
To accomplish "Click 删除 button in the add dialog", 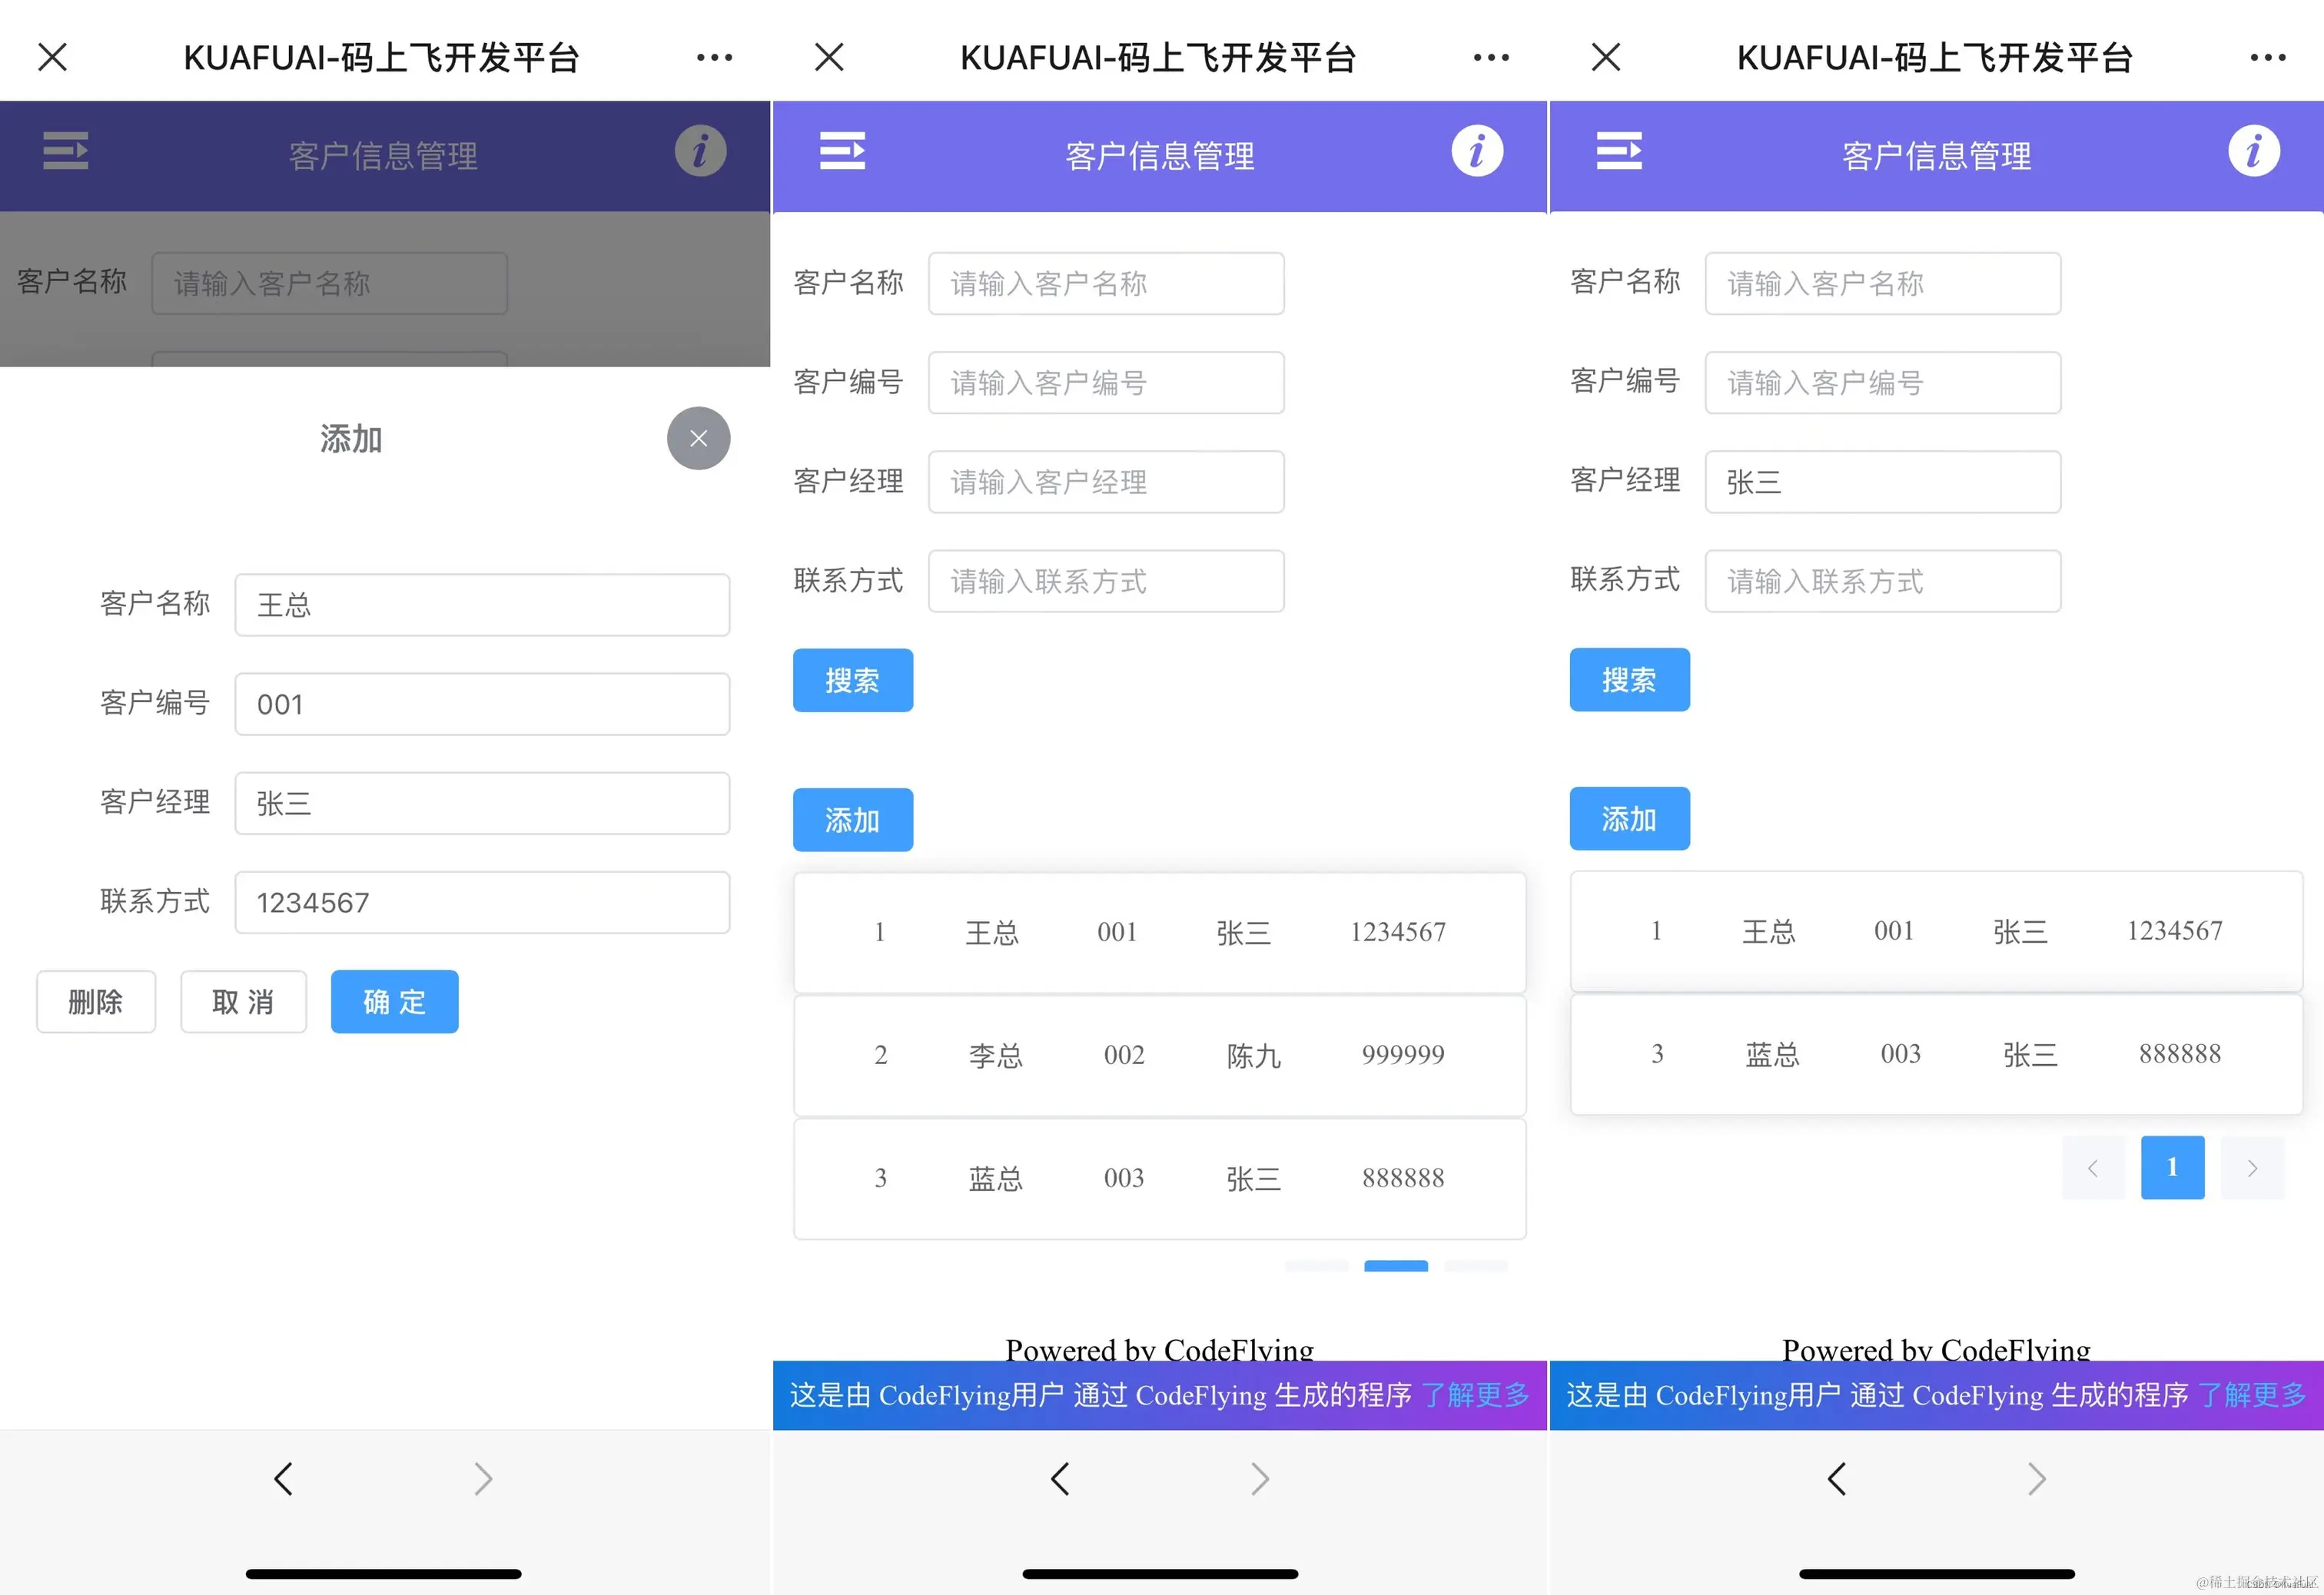I will tap(96, 1001).
